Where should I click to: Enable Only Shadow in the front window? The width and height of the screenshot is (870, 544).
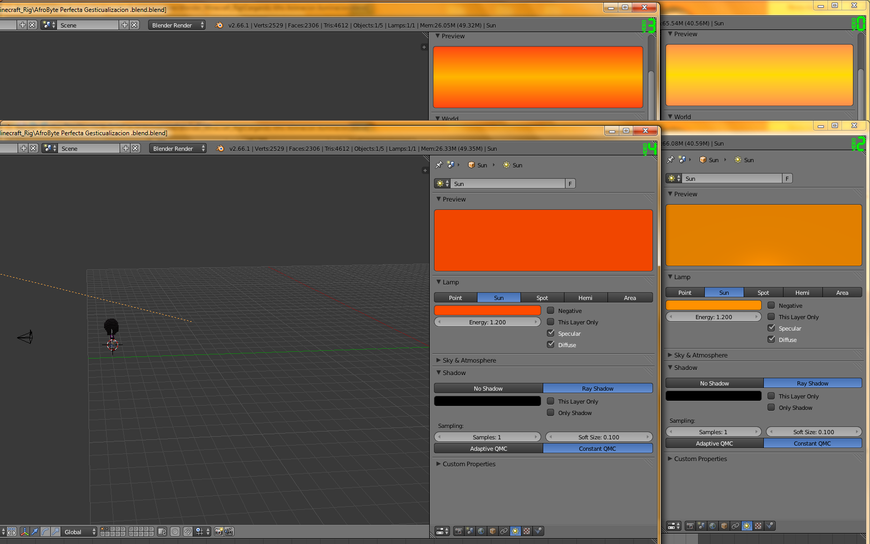coord(550,413)
